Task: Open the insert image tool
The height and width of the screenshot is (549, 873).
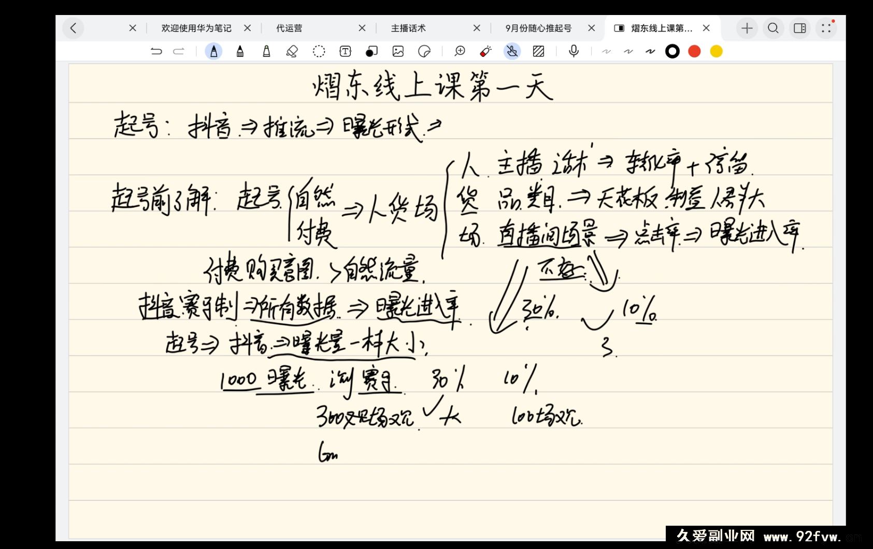Action: coord(398,51)
